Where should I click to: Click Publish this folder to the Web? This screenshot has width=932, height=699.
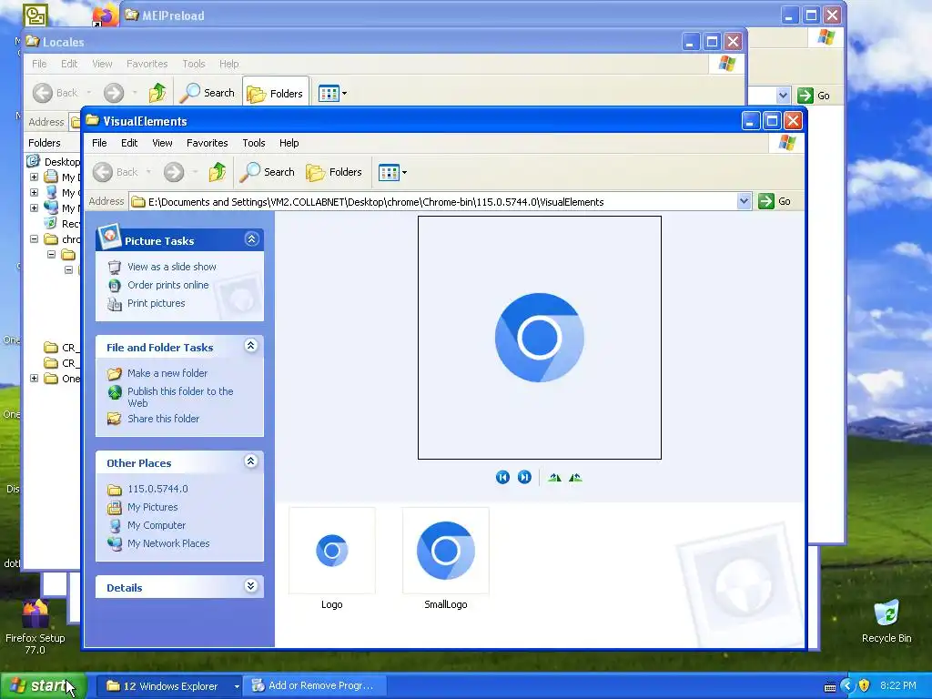click(x=180, y=397)
